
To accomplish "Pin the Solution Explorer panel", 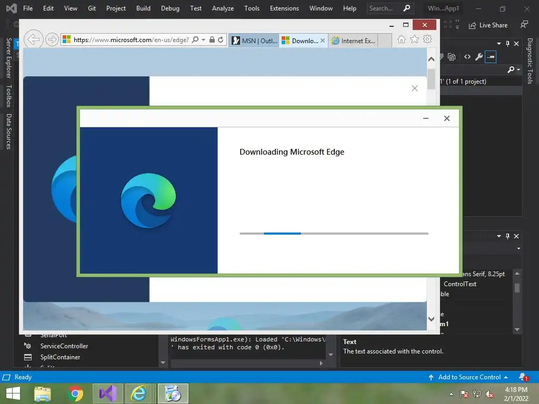I will (507, 44).
